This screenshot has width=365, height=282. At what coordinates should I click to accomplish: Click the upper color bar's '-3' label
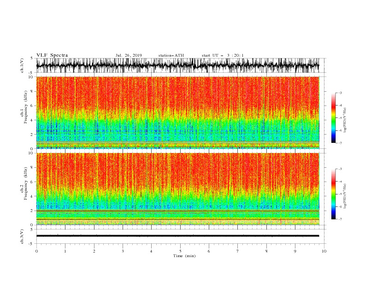tap(340, 93)
